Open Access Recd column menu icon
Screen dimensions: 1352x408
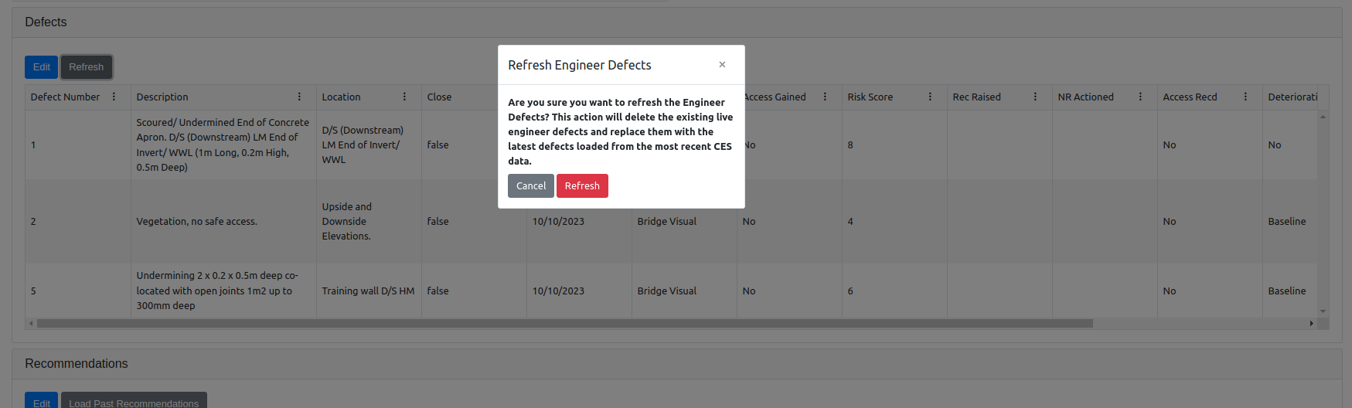pyautogui.click(x=1245, y=97)
